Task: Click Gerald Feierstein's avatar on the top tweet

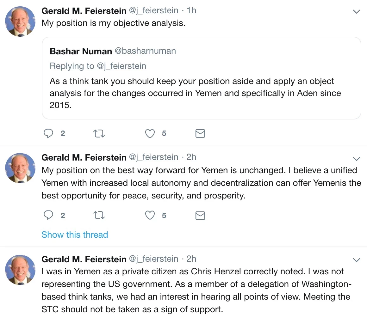Action: tap(20, 21)
